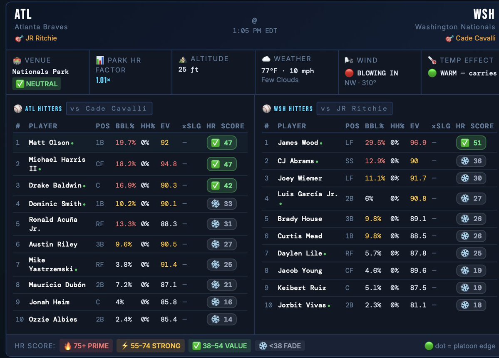
Task: Click the red Blowing In wind indicator
Action: click(349, 73)
